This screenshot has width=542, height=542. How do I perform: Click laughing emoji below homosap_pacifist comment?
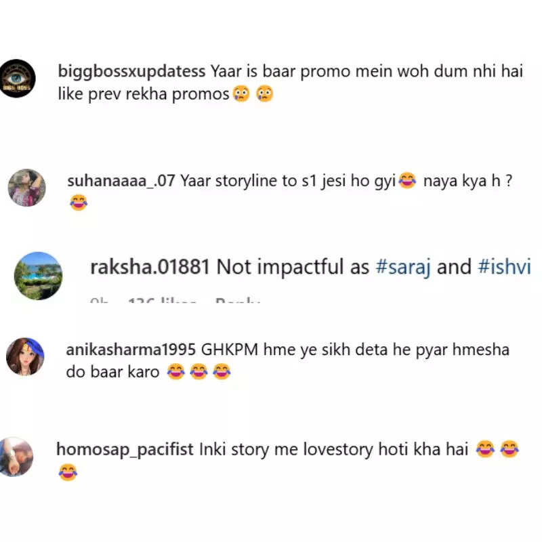click(x=68, y=472)
